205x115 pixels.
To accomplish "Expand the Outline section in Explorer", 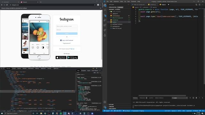I will (119, 104).
